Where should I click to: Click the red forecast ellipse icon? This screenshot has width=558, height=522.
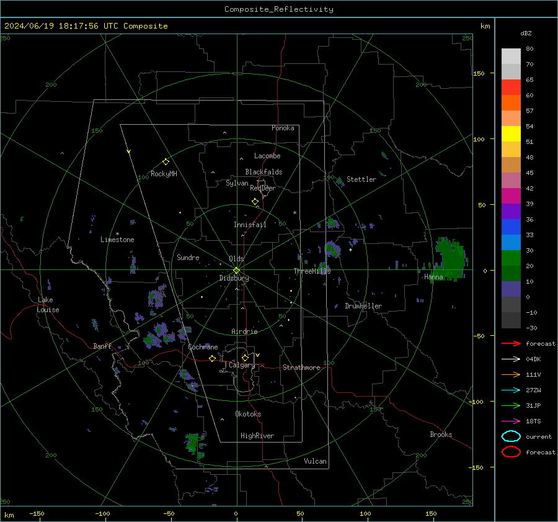tap(511, 452)
